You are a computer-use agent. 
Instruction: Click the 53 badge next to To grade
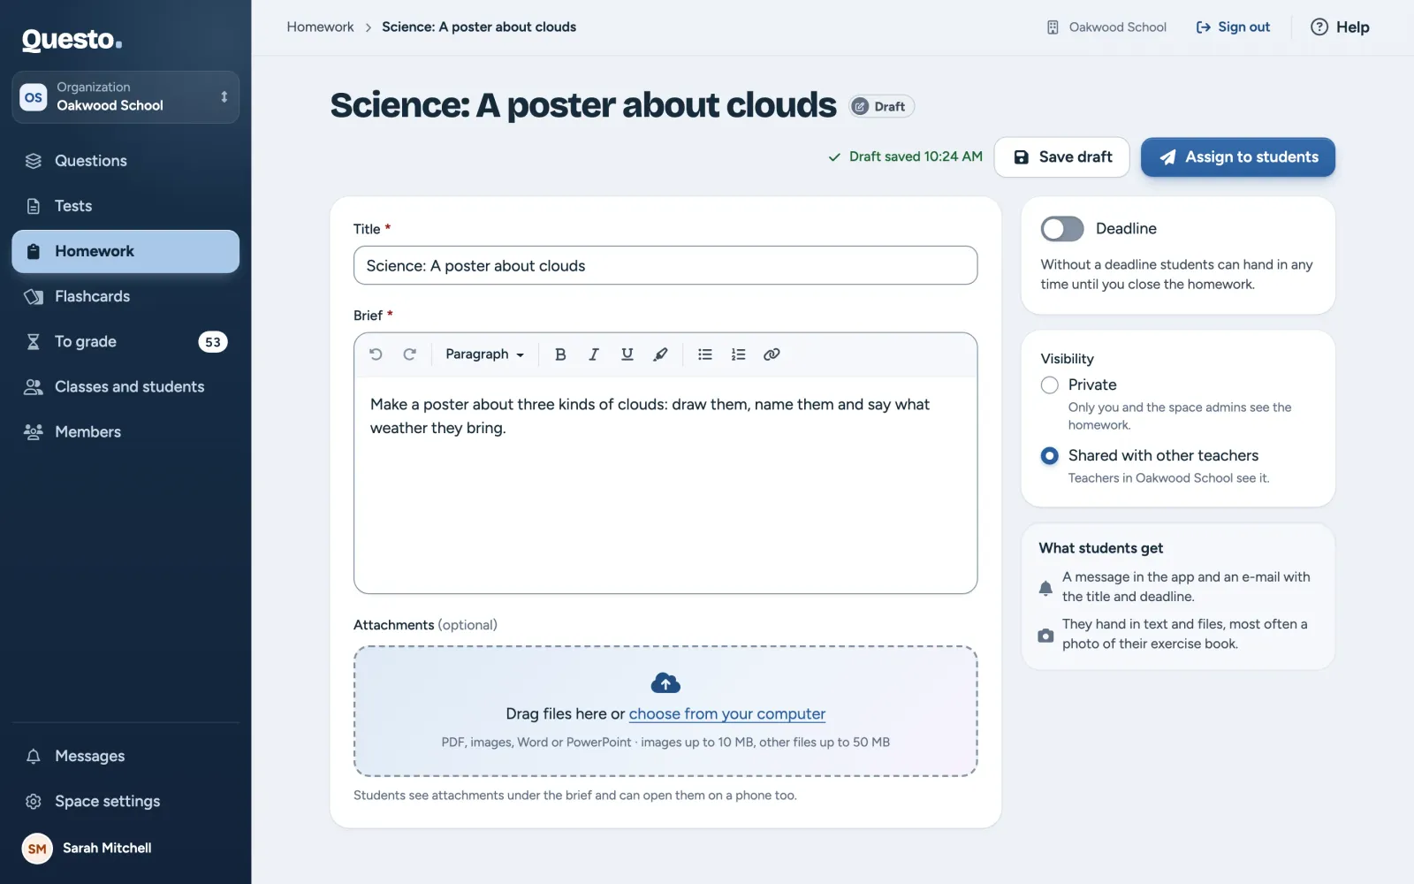pos(213,342)
